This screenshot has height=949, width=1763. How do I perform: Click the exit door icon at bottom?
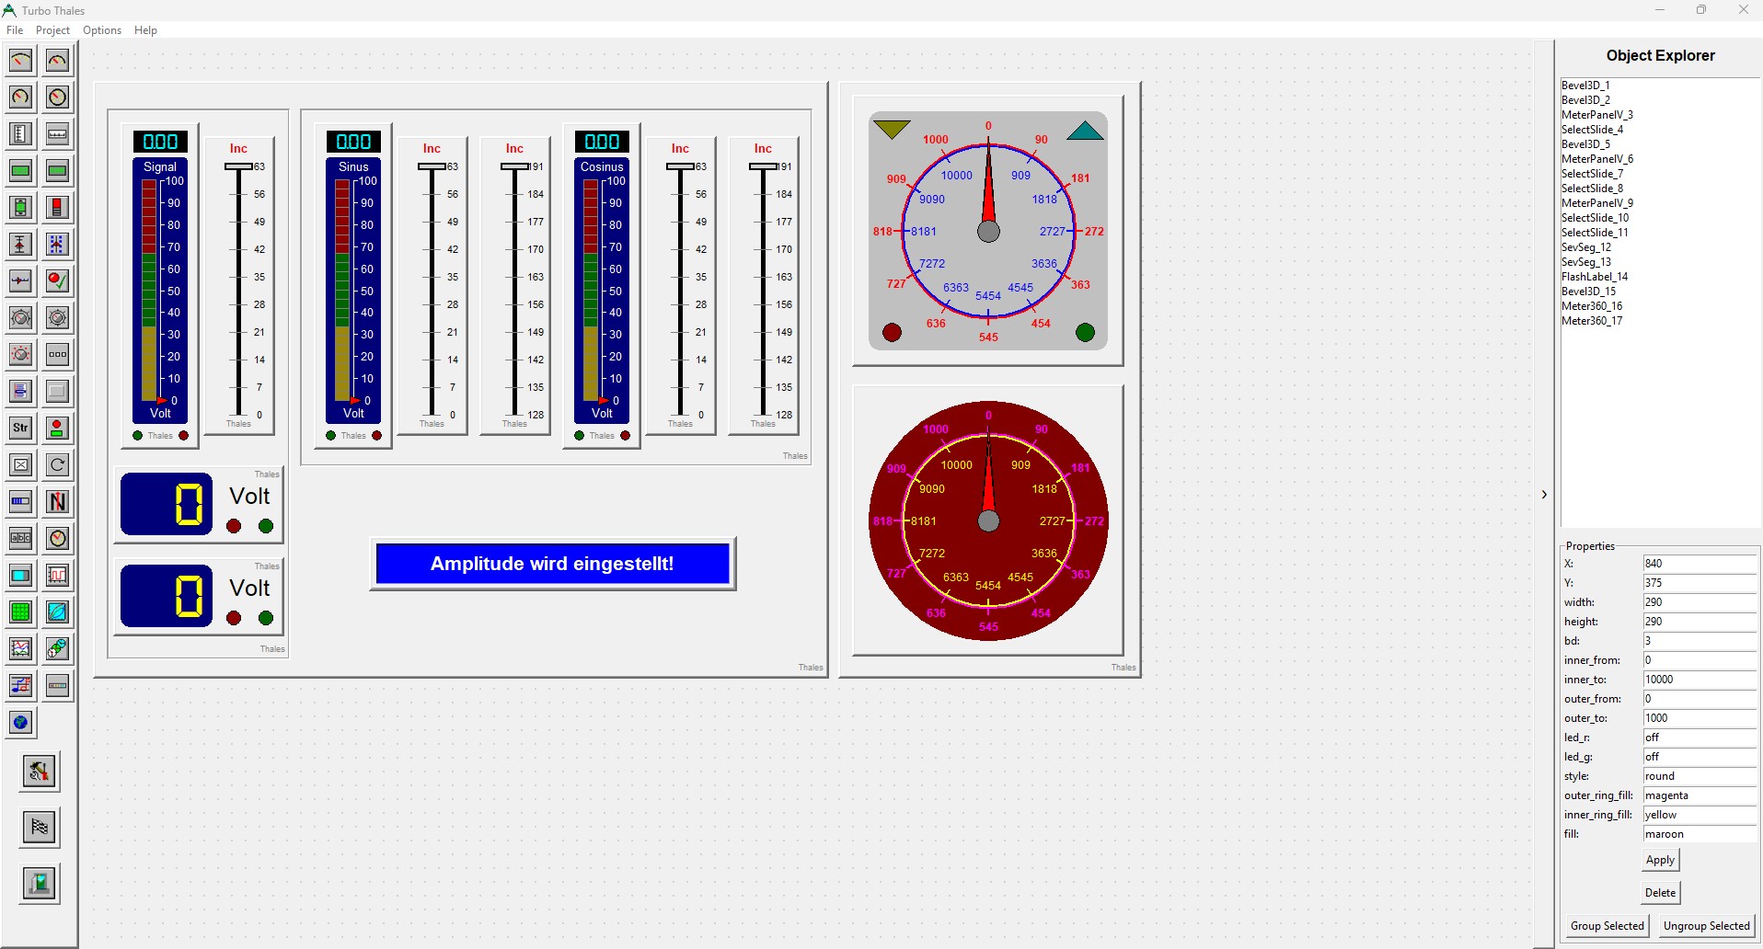point(39,884)
